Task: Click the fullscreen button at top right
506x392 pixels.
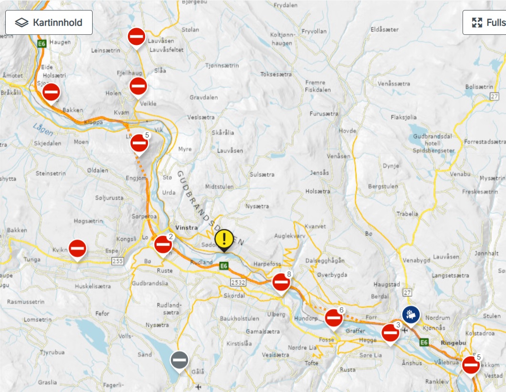Action: pyautogui.click(x=485, y=22)
